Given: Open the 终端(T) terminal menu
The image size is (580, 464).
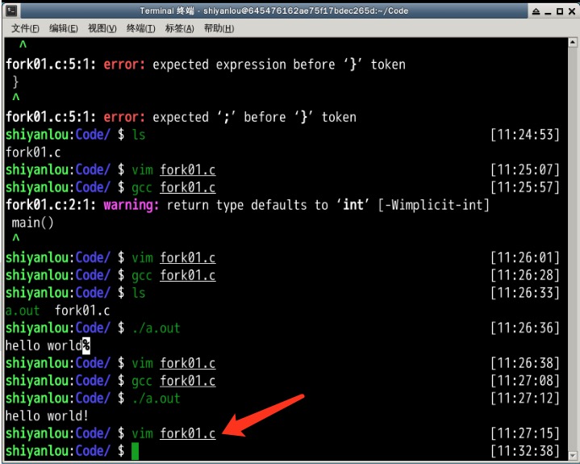Looking at the screenshot, I should (x=141, y=28).
